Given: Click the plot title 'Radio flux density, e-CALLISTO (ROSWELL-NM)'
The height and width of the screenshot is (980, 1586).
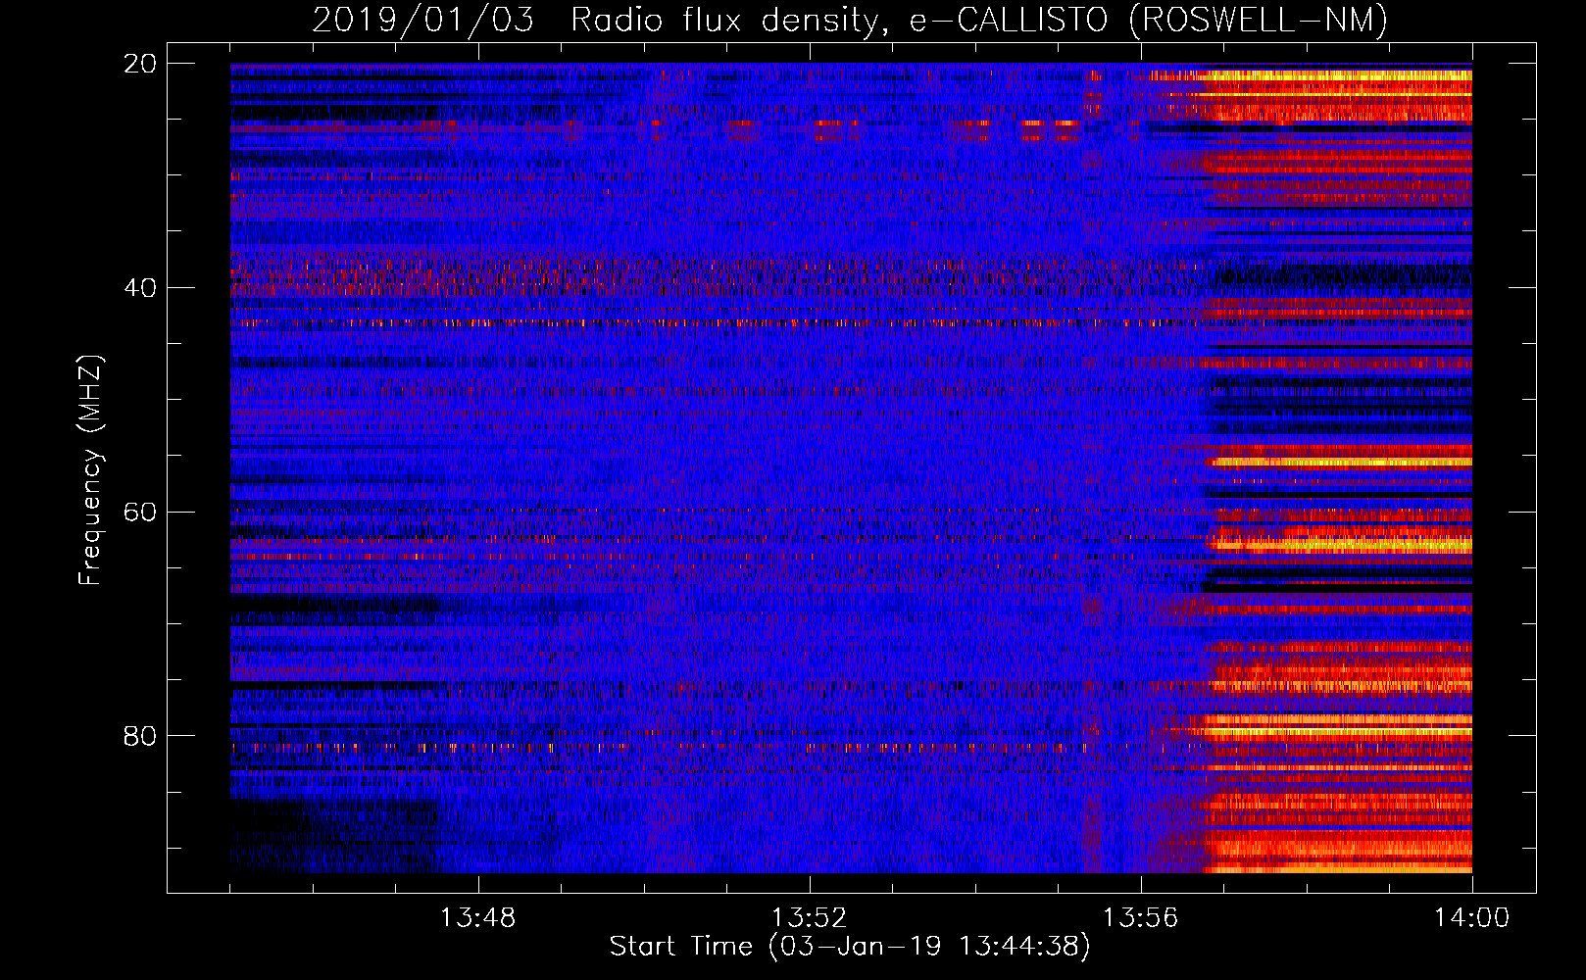Looking at the screenshot, I should coord(979,21).
